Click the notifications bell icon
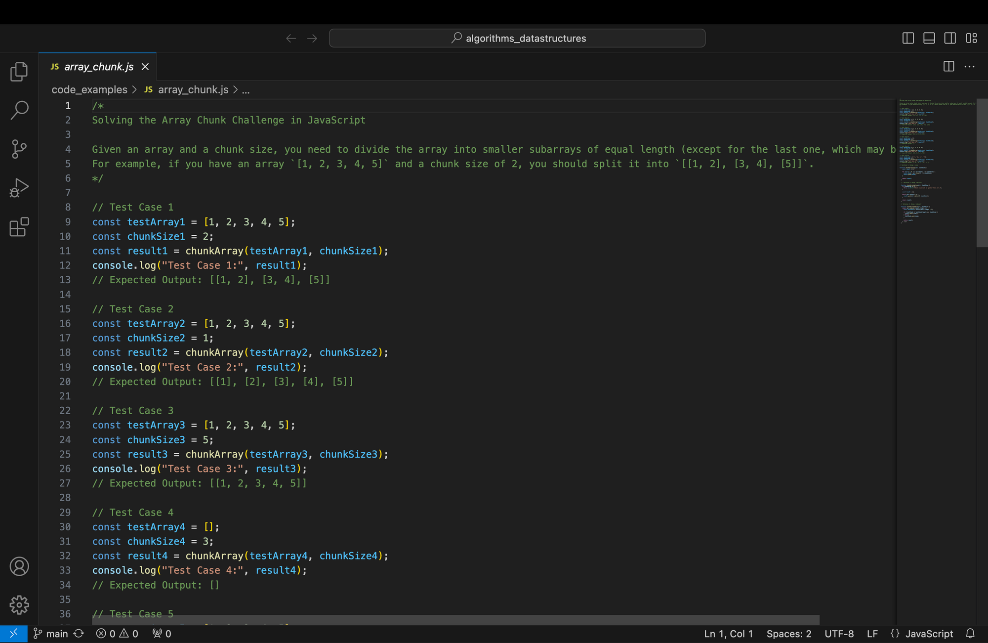This screenshot has width=988, height=643. point(970,633)
